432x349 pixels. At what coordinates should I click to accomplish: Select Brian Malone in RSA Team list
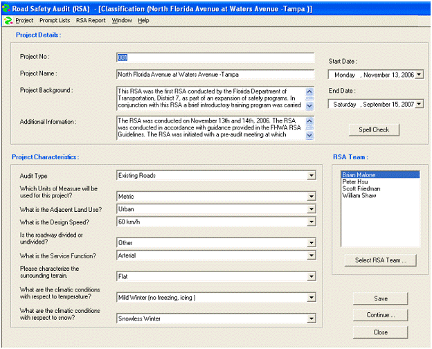(x=381, y=174)
